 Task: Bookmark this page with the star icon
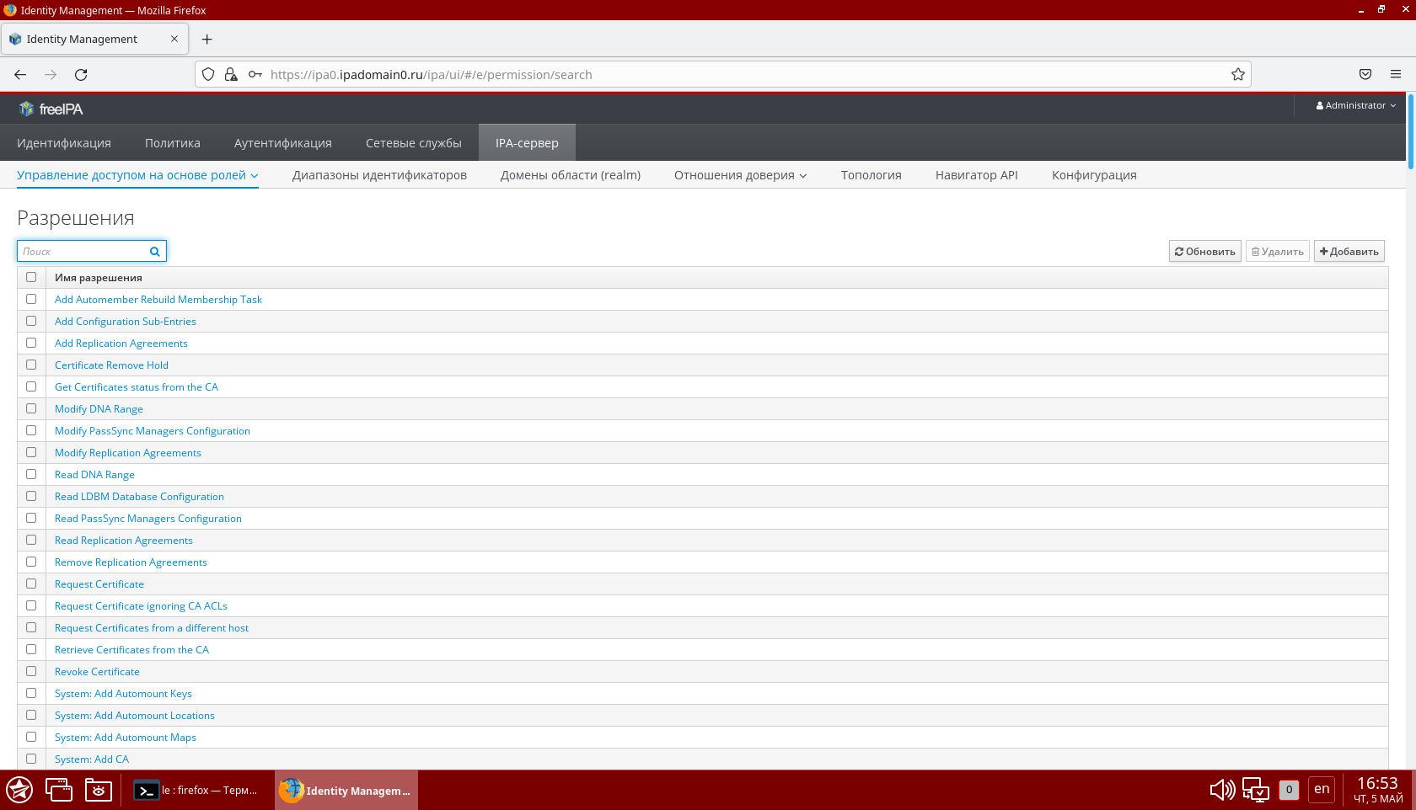point(1237,75)
